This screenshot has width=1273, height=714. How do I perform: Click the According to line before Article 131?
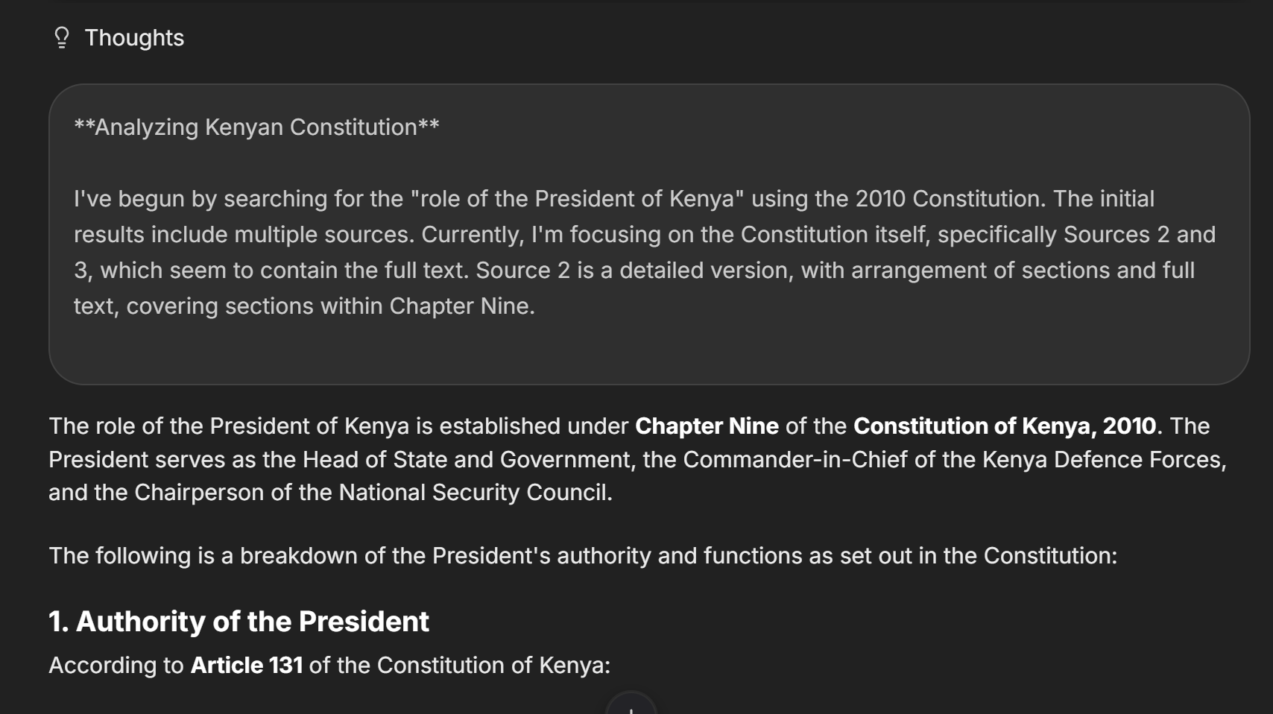coord(116,665)
